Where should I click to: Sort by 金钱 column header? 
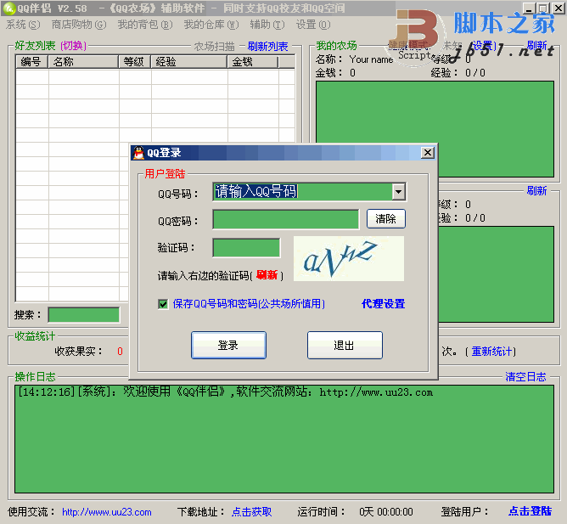tap(253, 62)
